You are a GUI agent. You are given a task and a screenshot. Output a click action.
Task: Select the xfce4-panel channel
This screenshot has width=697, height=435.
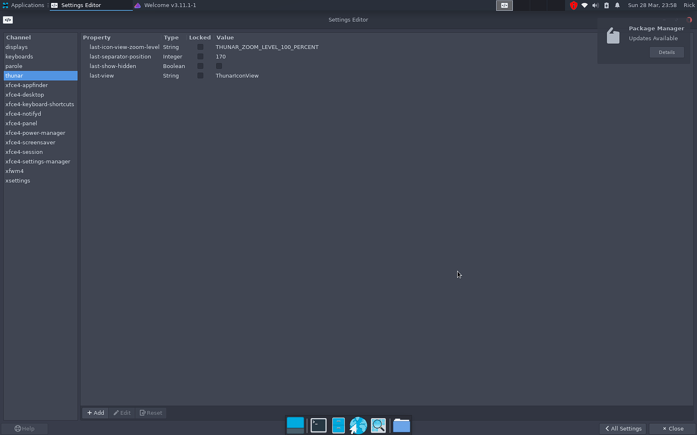click(21, 123)
